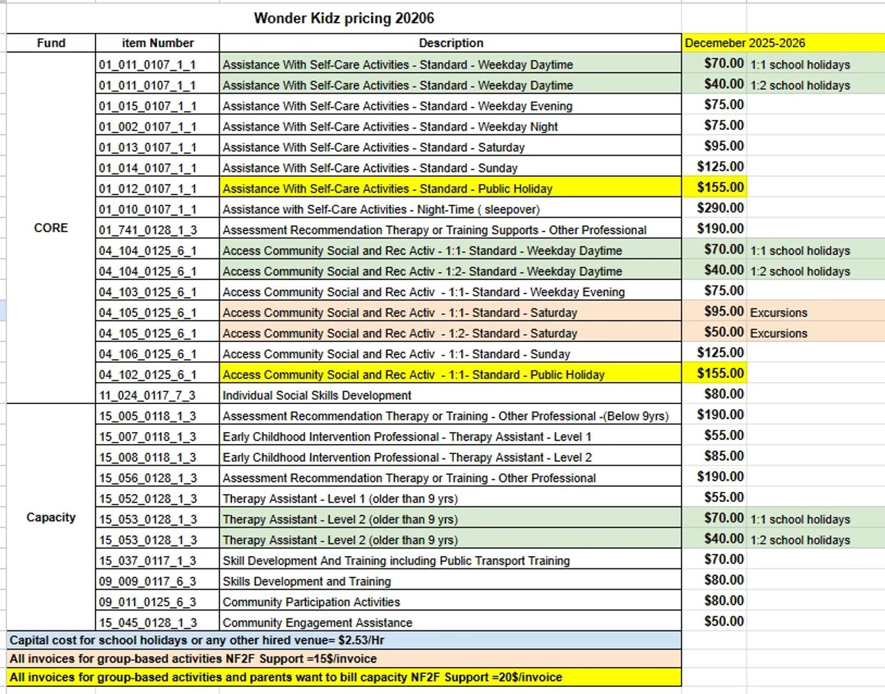Select the Capacity fund cell

click(51, 517)
